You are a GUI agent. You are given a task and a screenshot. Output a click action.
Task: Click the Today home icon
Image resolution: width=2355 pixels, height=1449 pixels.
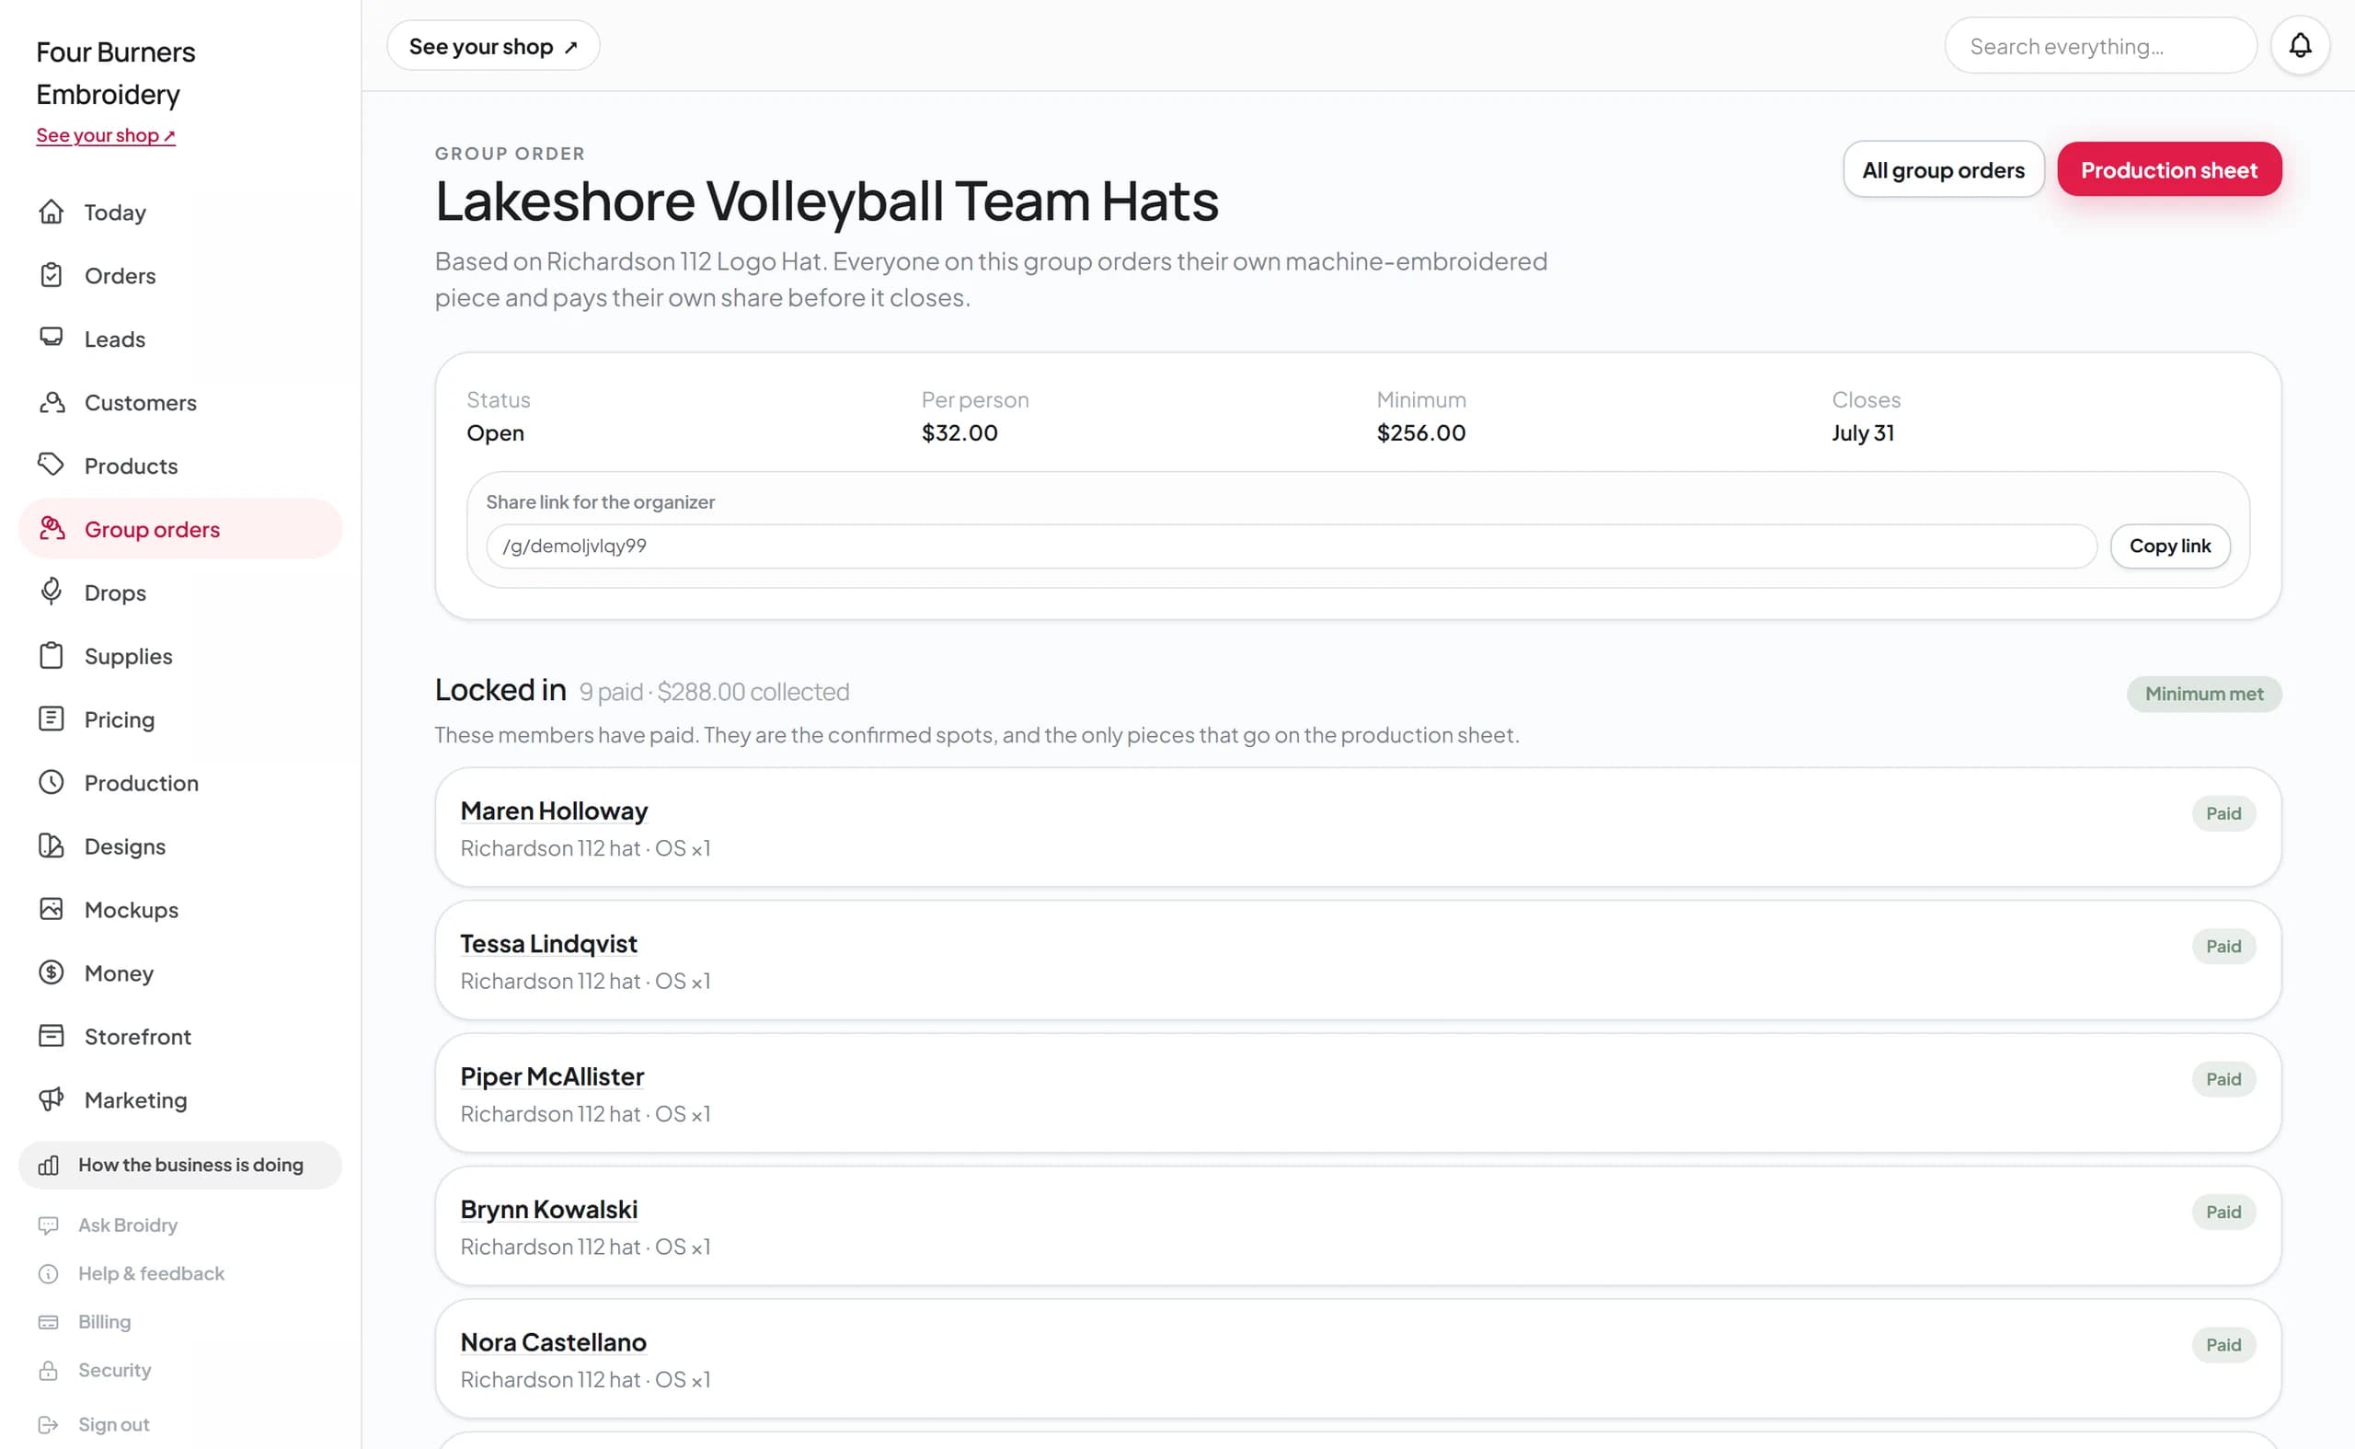tap(51, 212)
